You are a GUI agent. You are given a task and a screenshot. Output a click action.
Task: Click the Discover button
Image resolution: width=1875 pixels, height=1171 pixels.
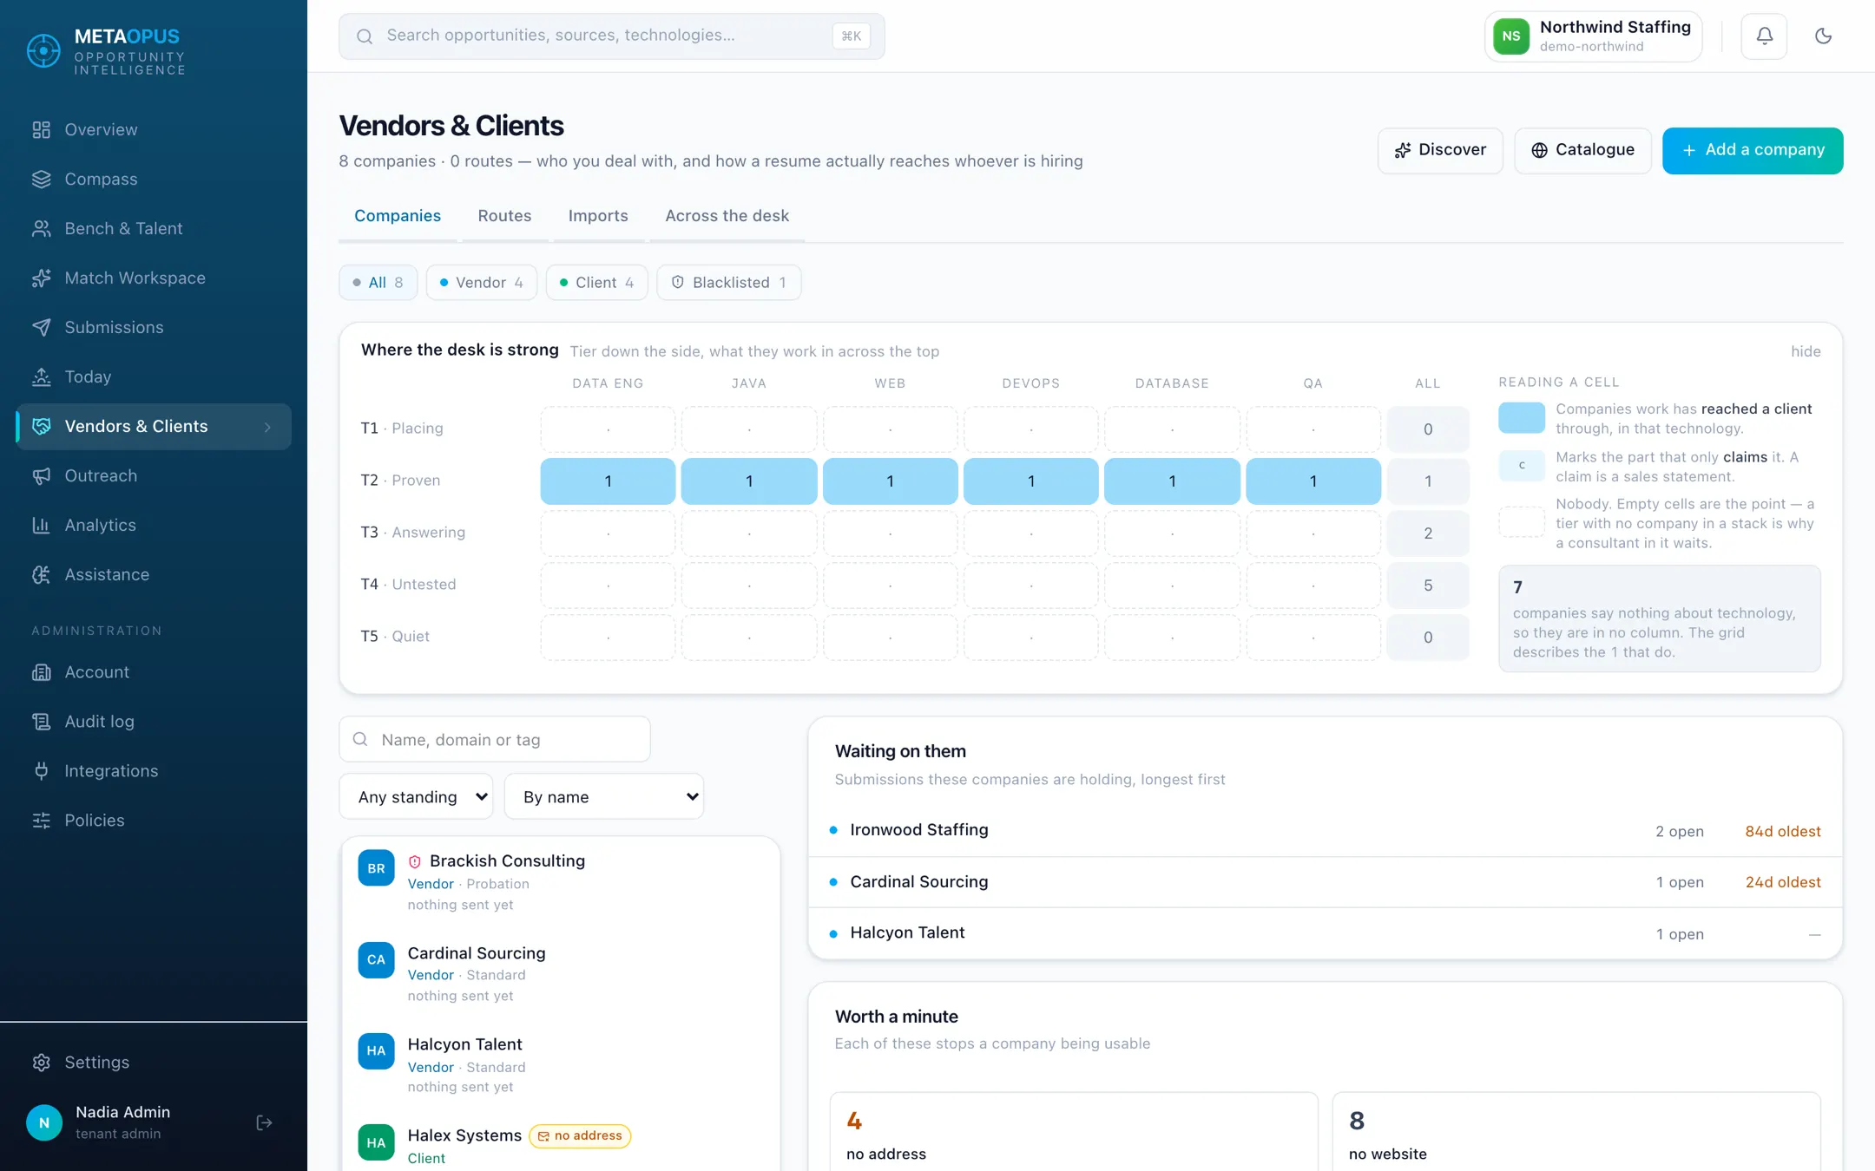pos(1440,150)
